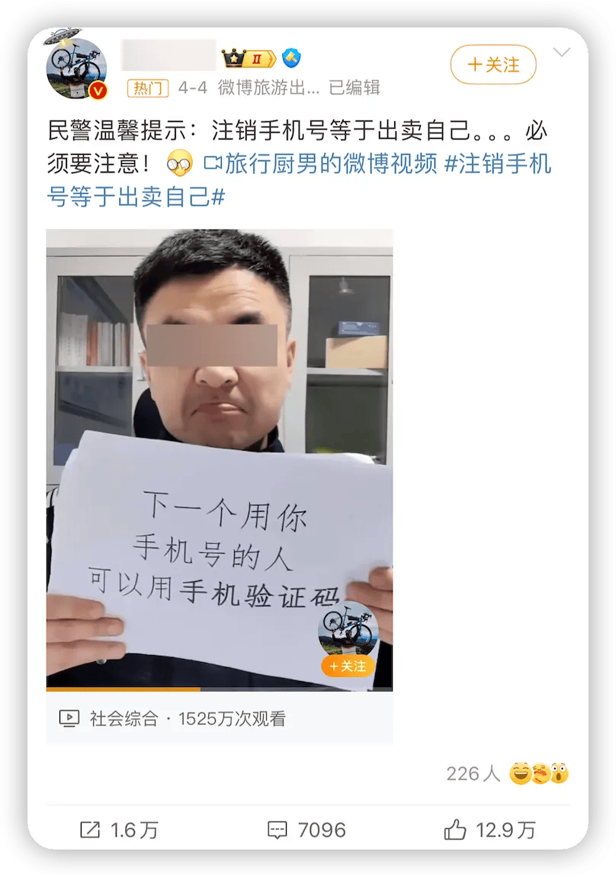
Task: Tap the bicycle avatar overlay on video
Action: pos(348,631)
